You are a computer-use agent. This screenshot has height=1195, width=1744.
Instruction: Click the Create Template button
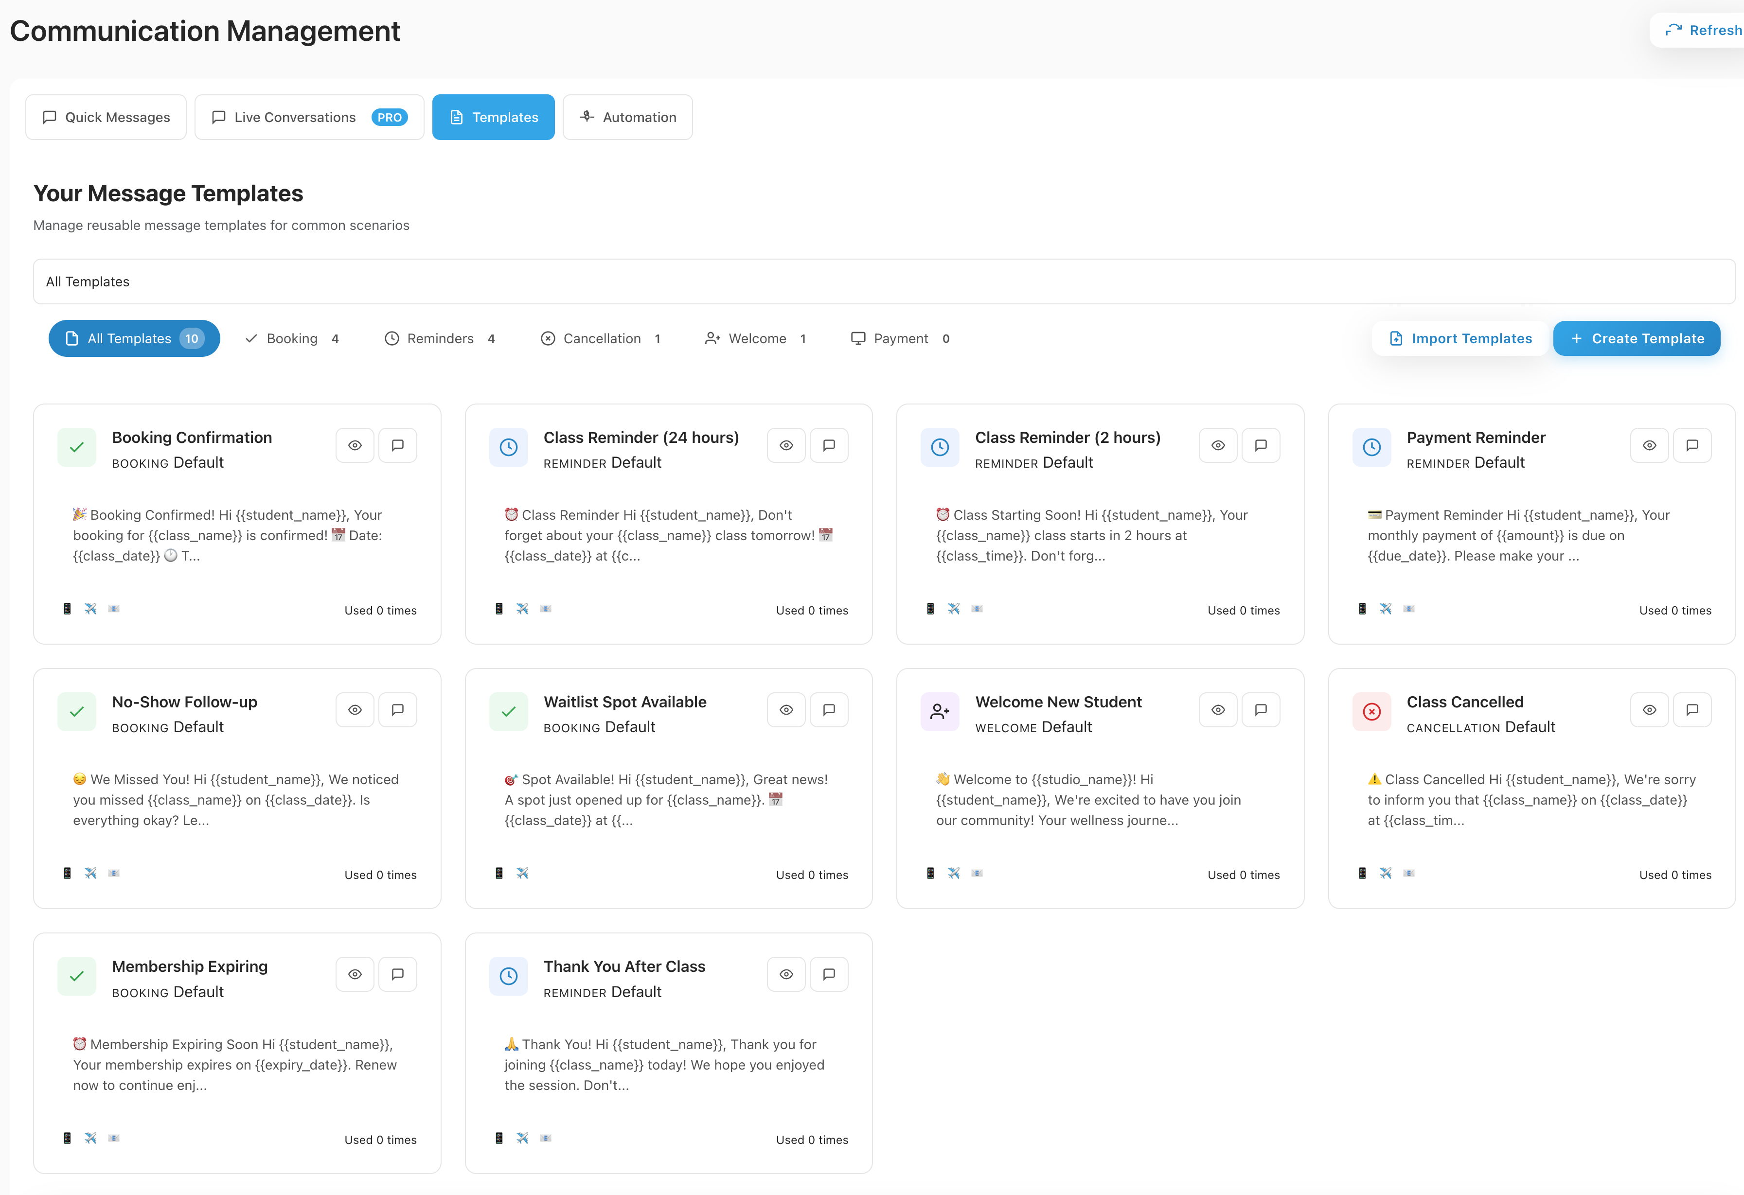[1636, 338]
